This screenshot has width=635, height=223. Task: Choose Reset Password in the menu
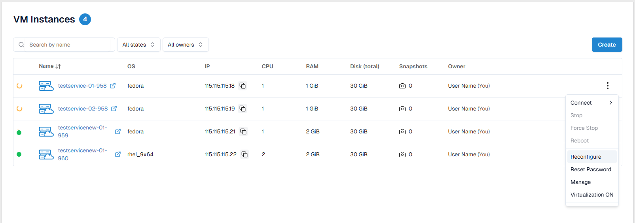(x=591, y=169)
